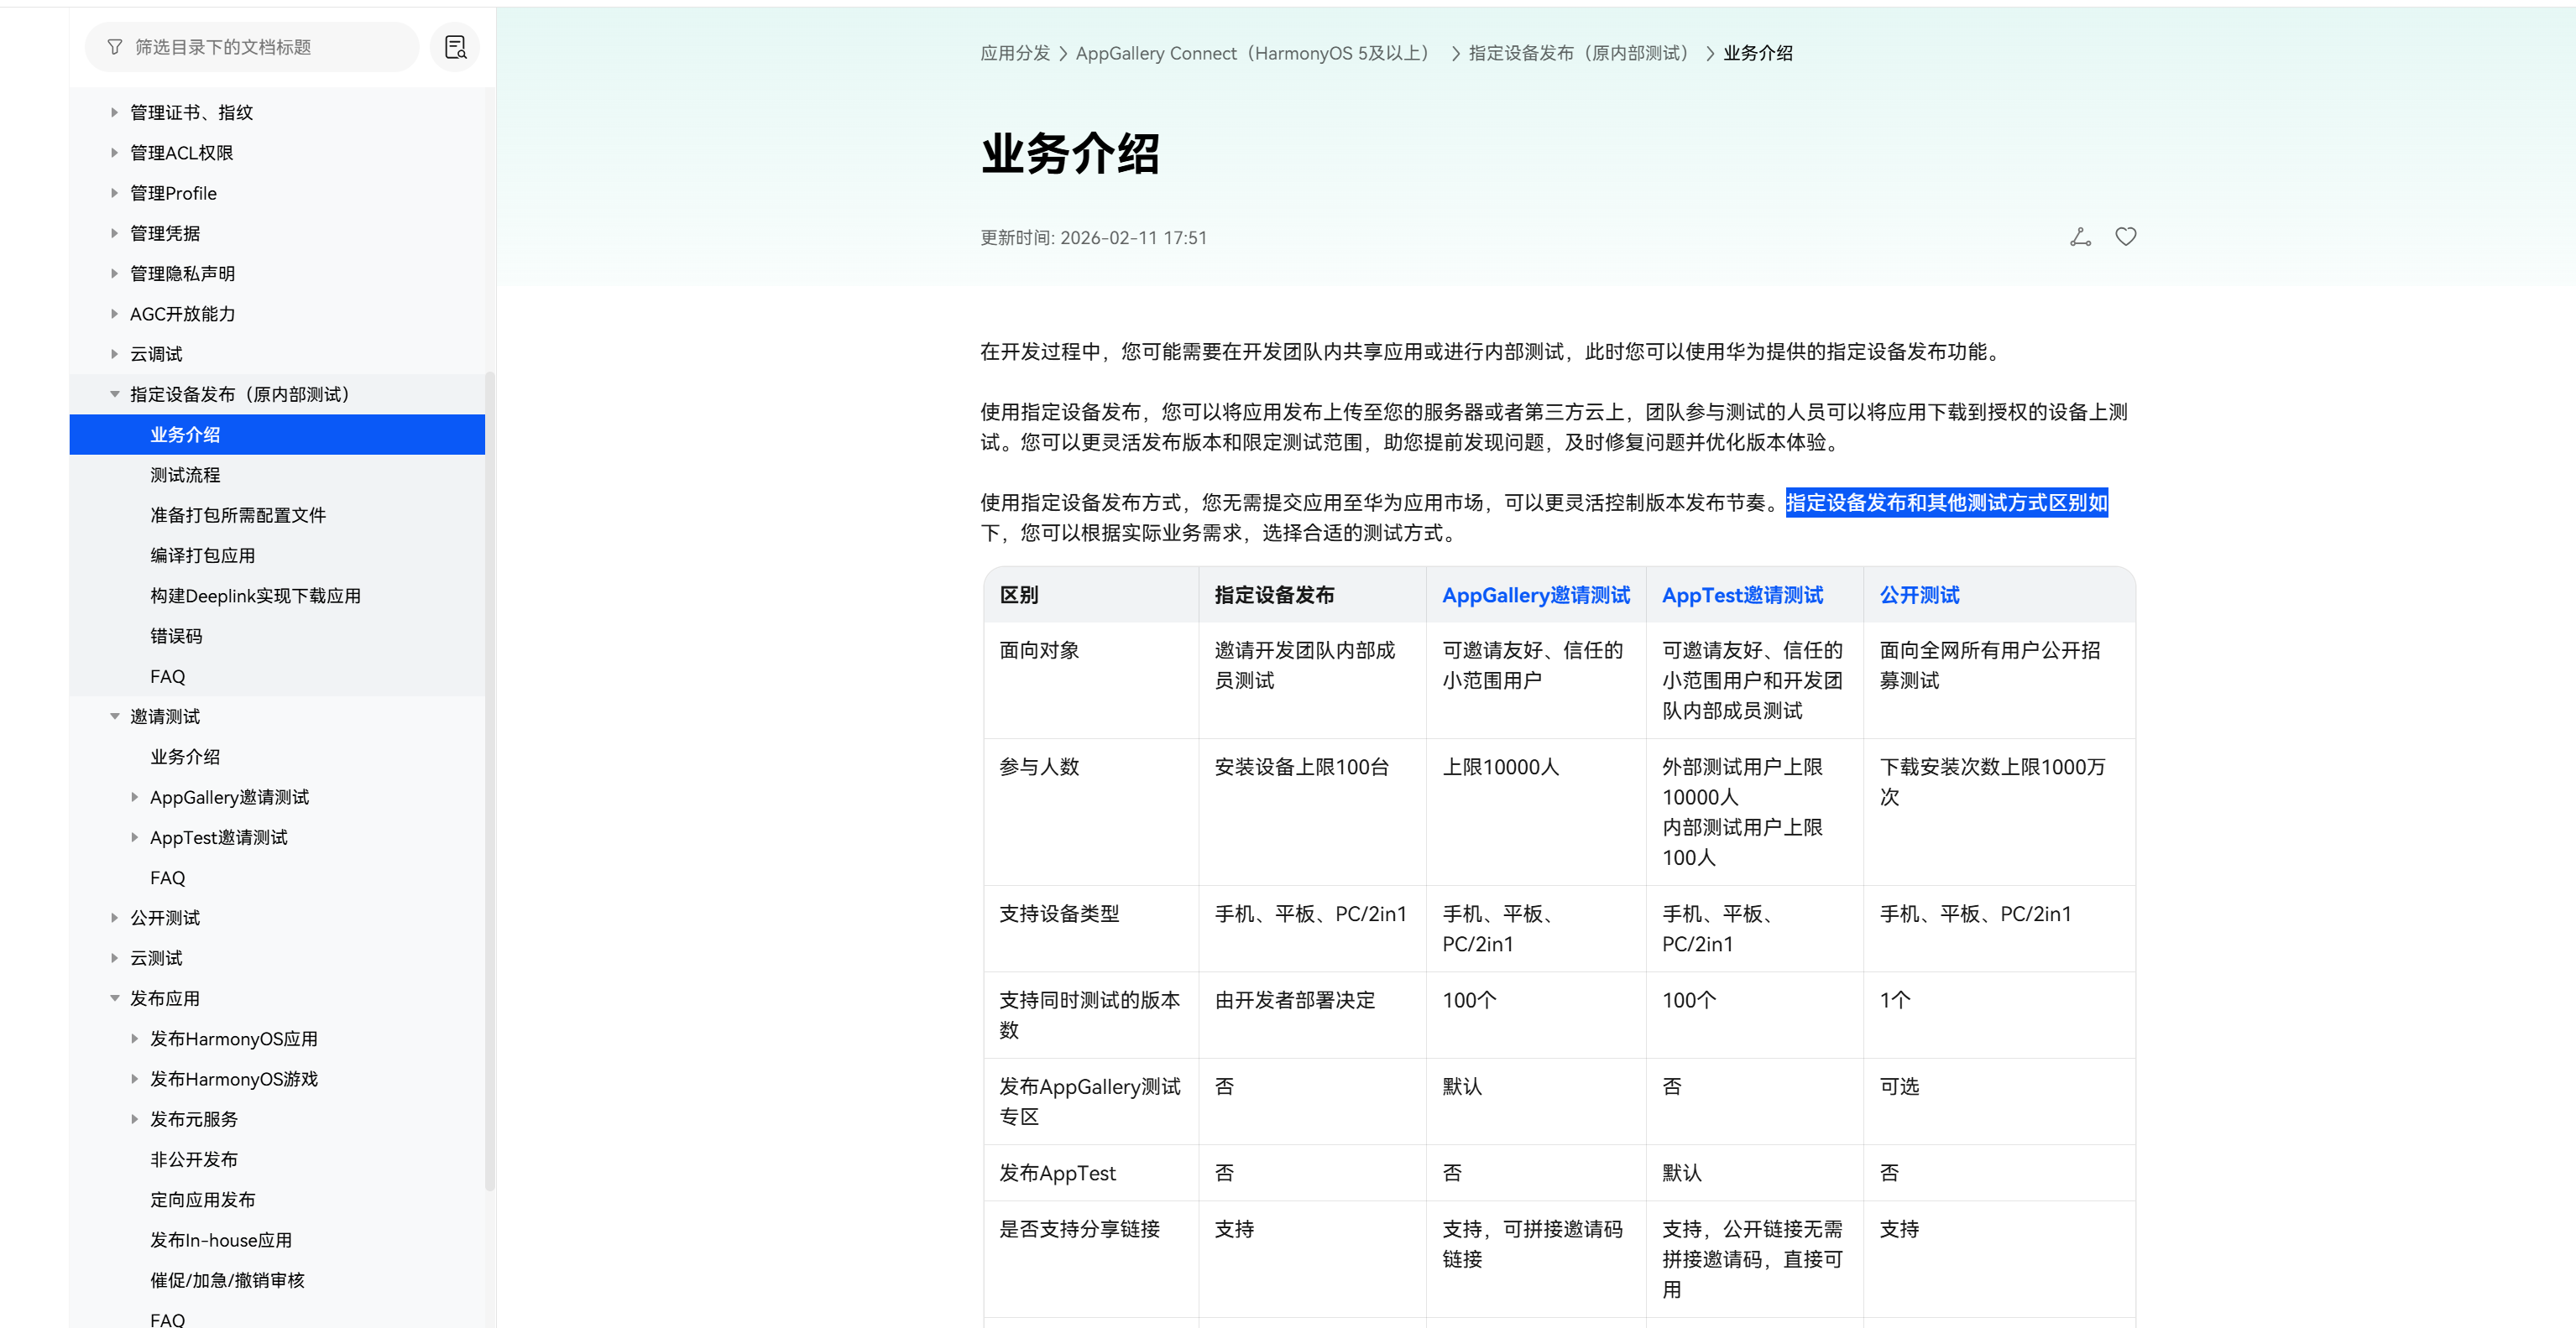
Task: Open 测试流程 in the sidebar
Action: [x=185, y=475]
